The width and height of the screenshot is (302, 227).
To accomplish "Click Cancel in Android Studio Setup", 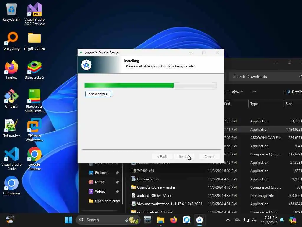I will click(x=209, y=157).
